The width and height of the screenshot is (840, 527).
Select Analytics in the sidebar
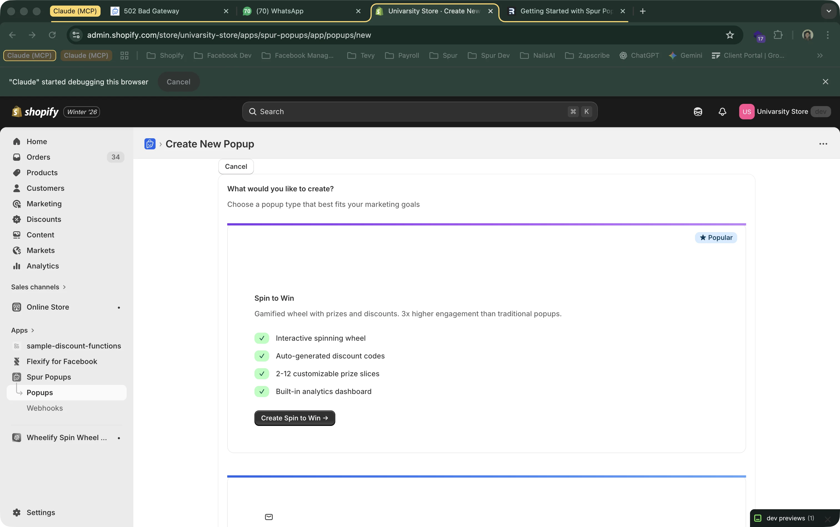(42, 266)
